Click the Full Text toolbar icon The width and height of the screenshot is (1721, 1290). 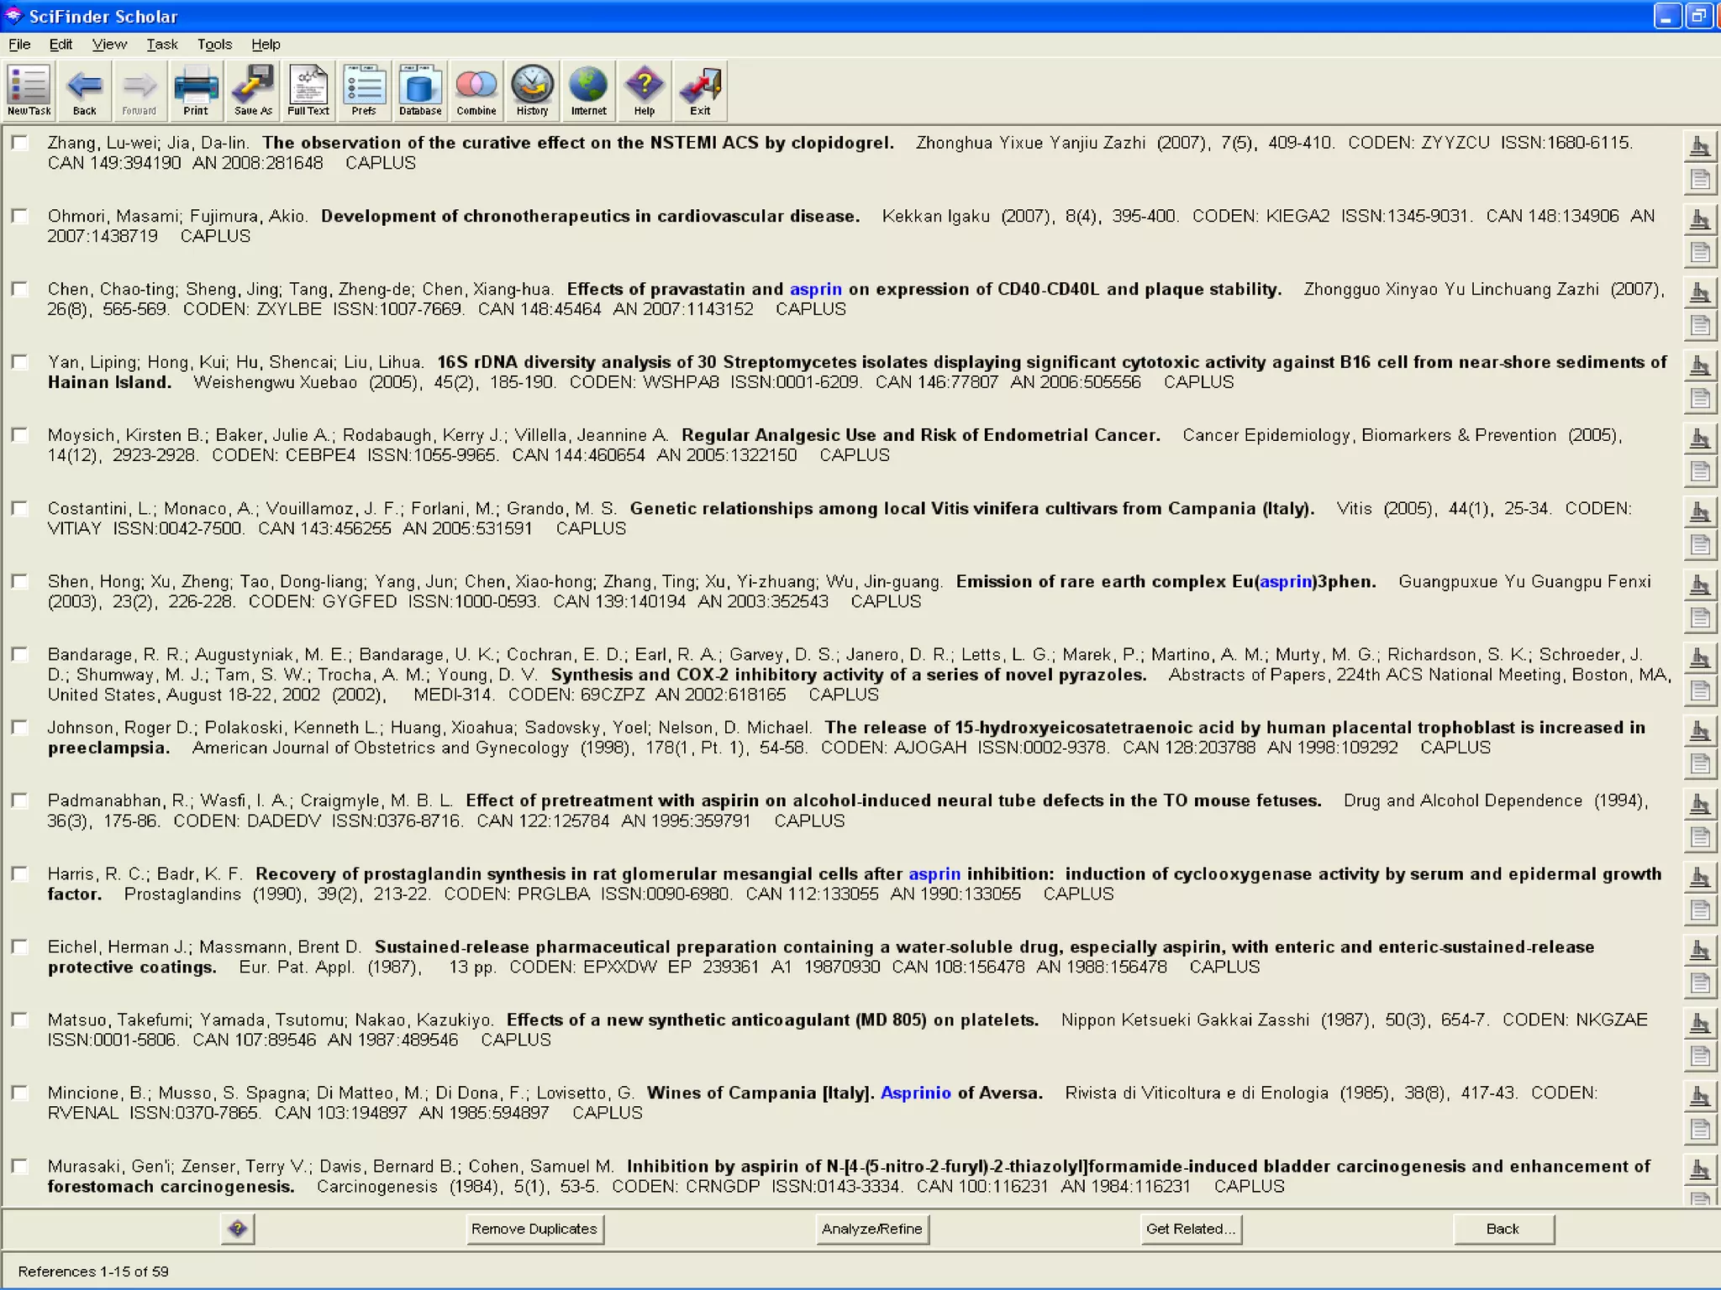pyautogui.click(x=308, y=90)
